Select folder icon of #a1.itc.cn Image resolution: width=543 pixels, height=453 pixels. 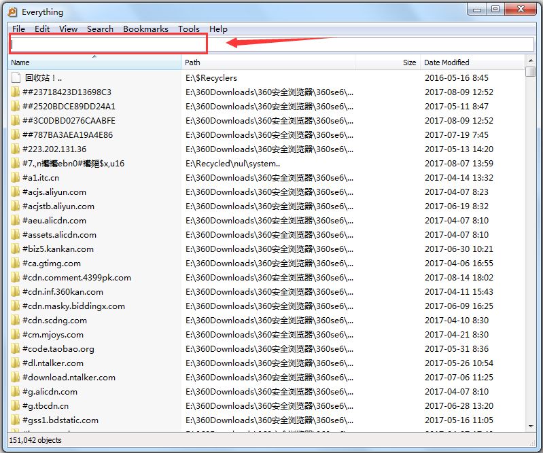[15, 177]
